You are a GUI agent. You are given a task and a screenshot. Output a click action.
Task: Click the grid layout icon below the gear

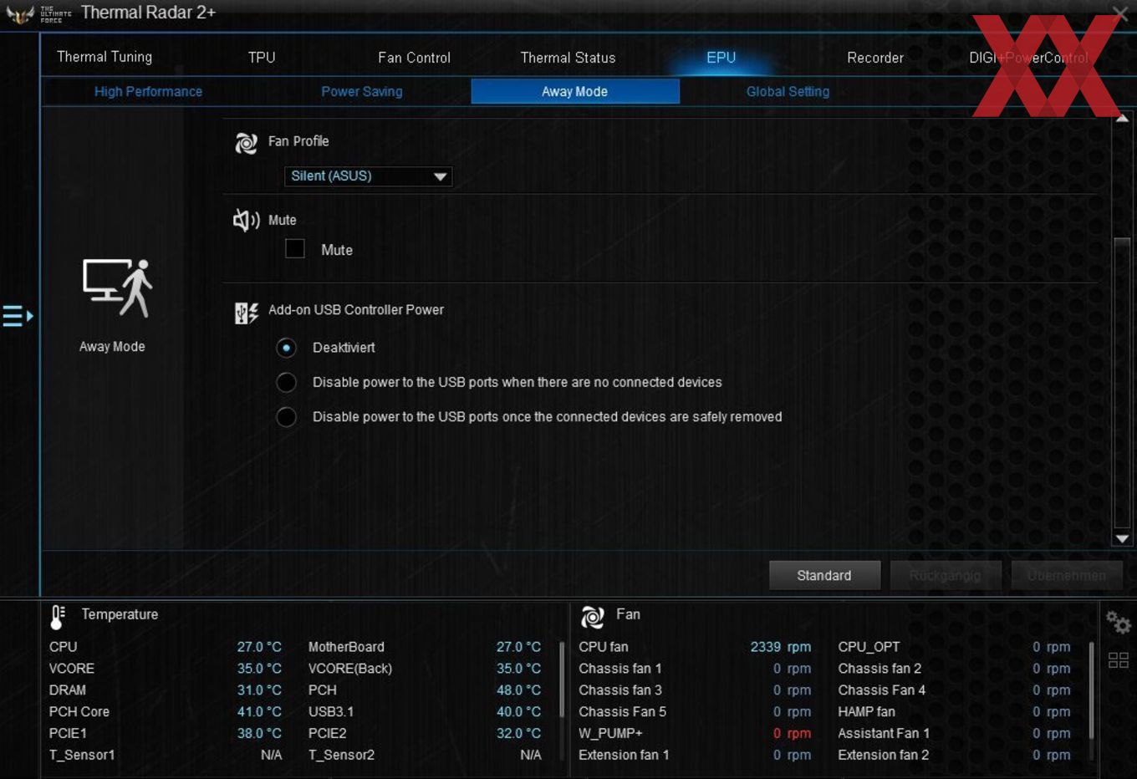point(1118,660)
